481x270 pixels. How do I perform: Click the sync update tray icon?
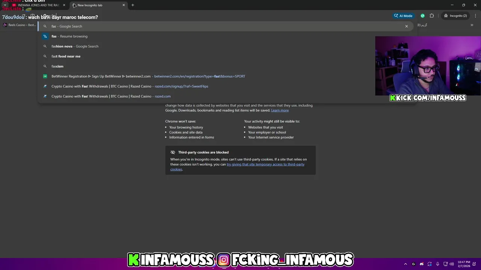430,264
